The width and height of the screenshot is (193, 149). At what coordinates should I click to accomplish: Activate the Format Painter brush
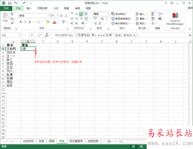click(x=12, y=23)
